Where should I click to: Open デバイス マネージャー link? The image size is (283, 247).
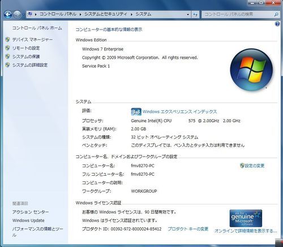[32, 40]
